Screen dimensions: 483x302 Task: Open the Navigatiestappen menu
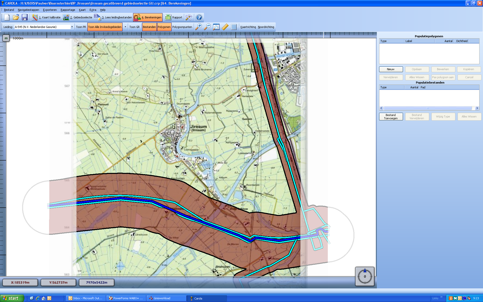(x=28, y=10)
